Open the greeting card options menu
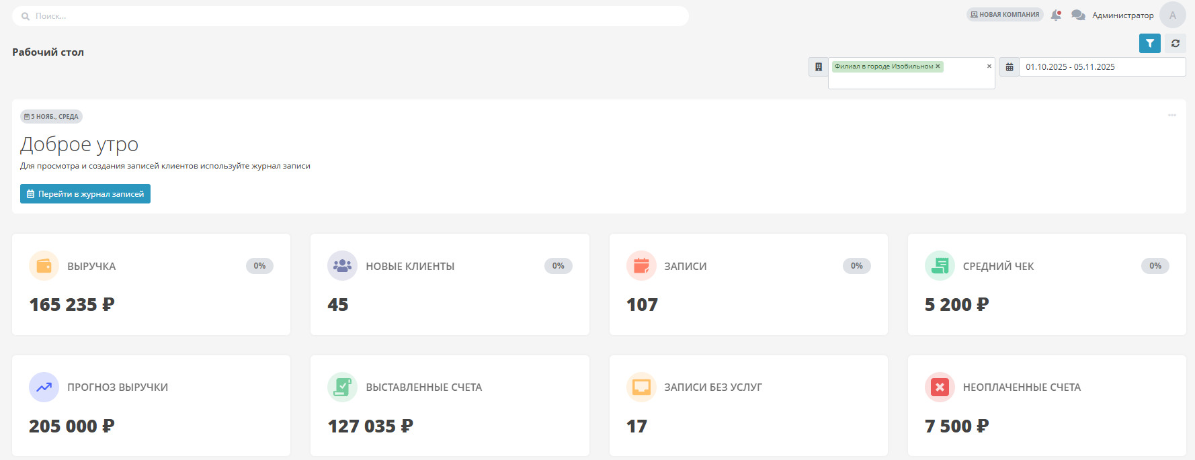The height and width of the screenshot is (460, 1195). 1171,116
